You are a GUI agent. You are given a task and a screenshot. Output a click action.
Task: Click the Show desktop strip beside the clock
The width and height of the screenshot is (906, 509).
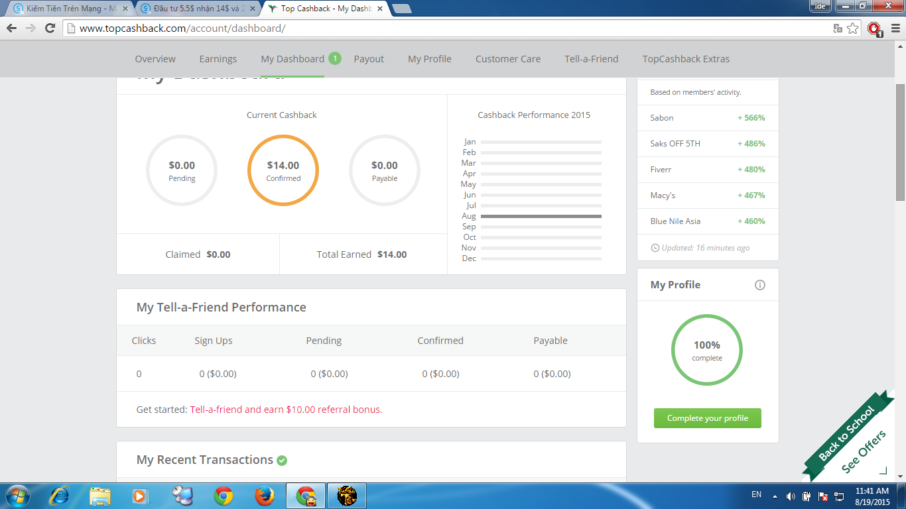(x=901, y=496)
